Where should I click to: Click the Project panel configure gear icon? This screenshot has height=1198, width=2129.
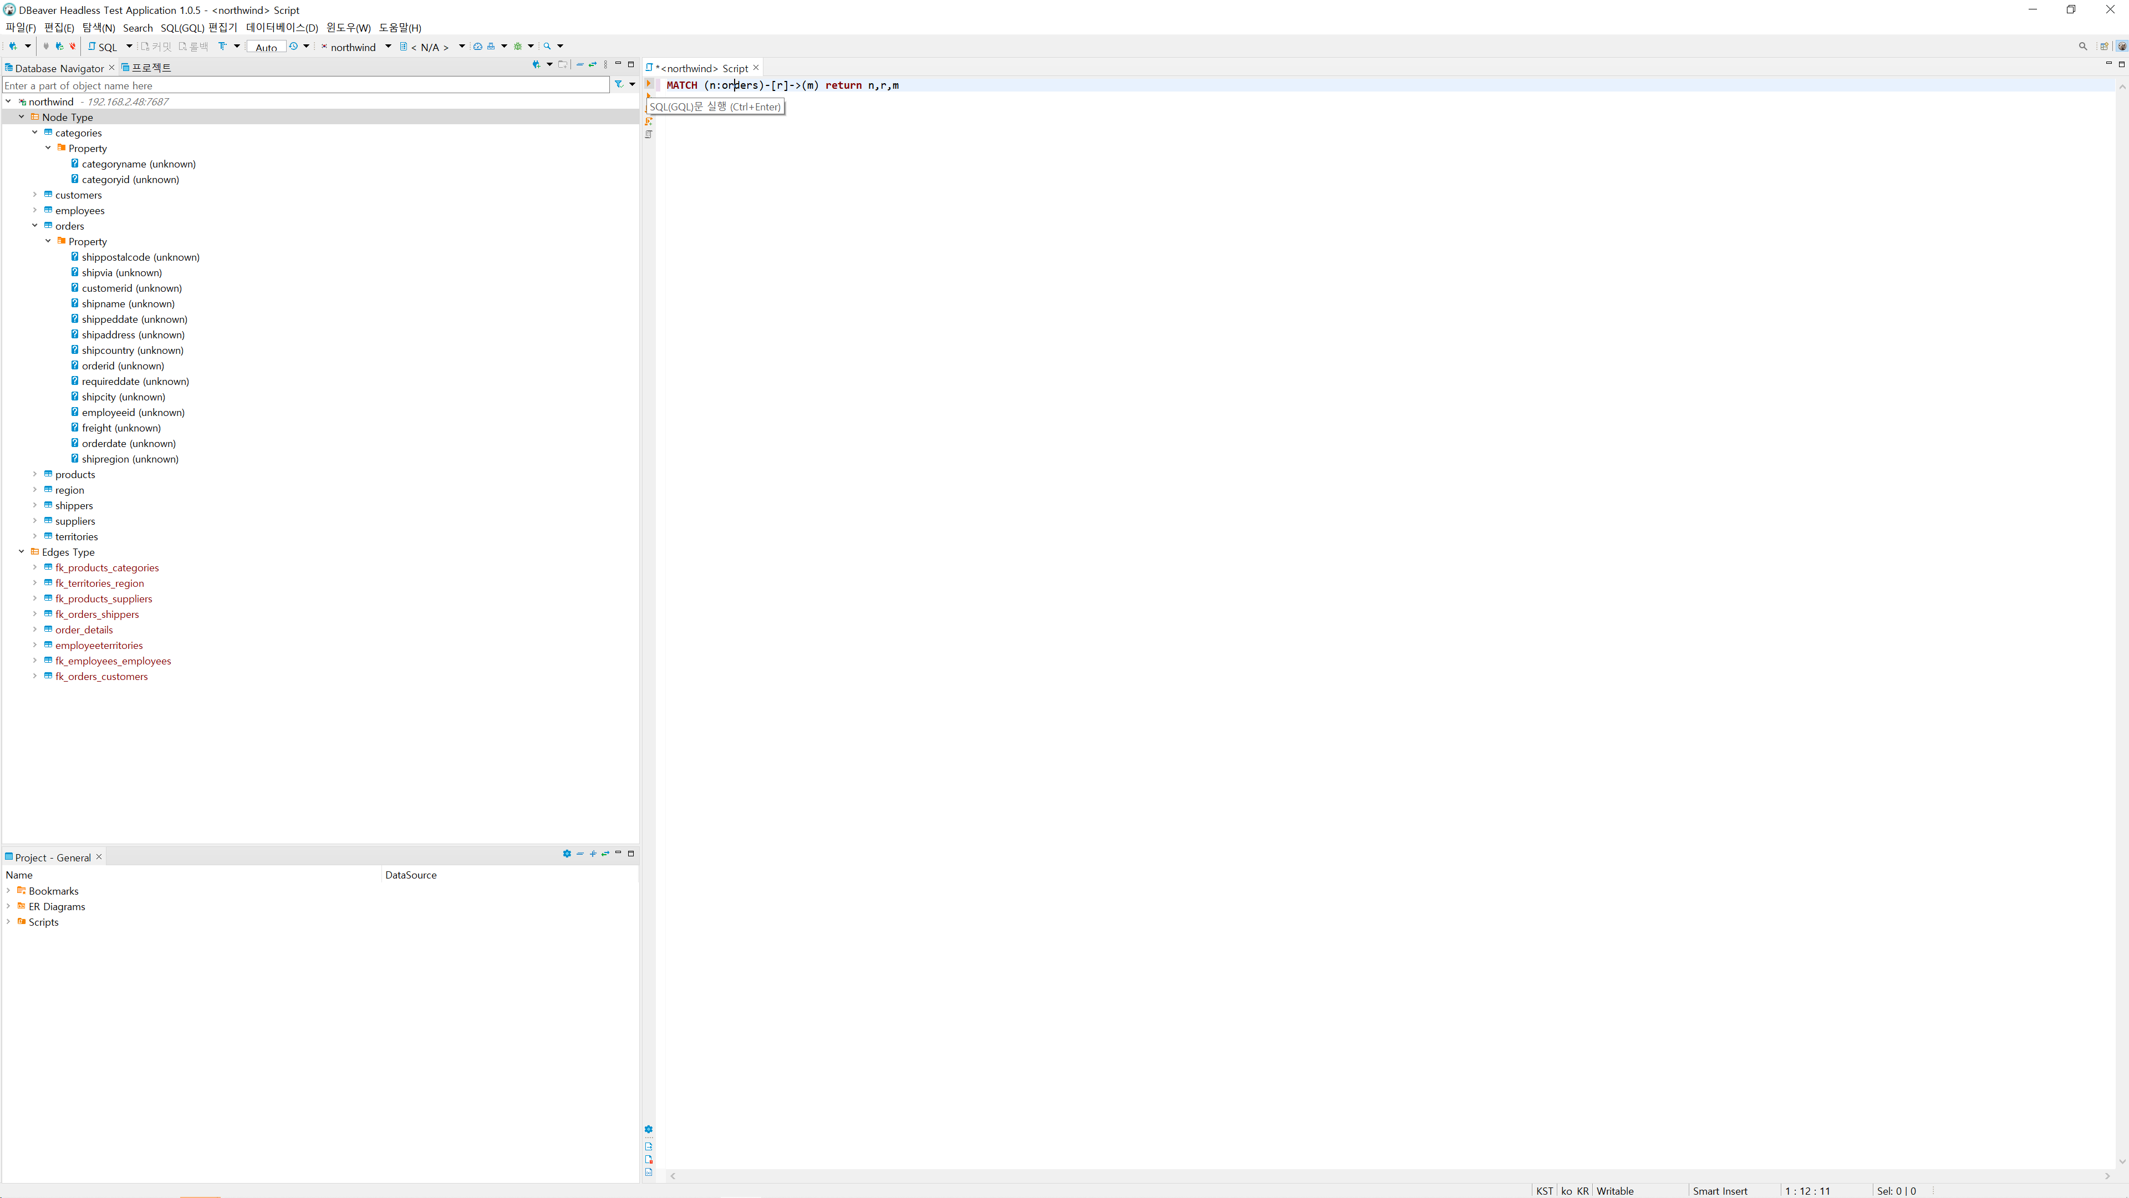click(567, 853)
